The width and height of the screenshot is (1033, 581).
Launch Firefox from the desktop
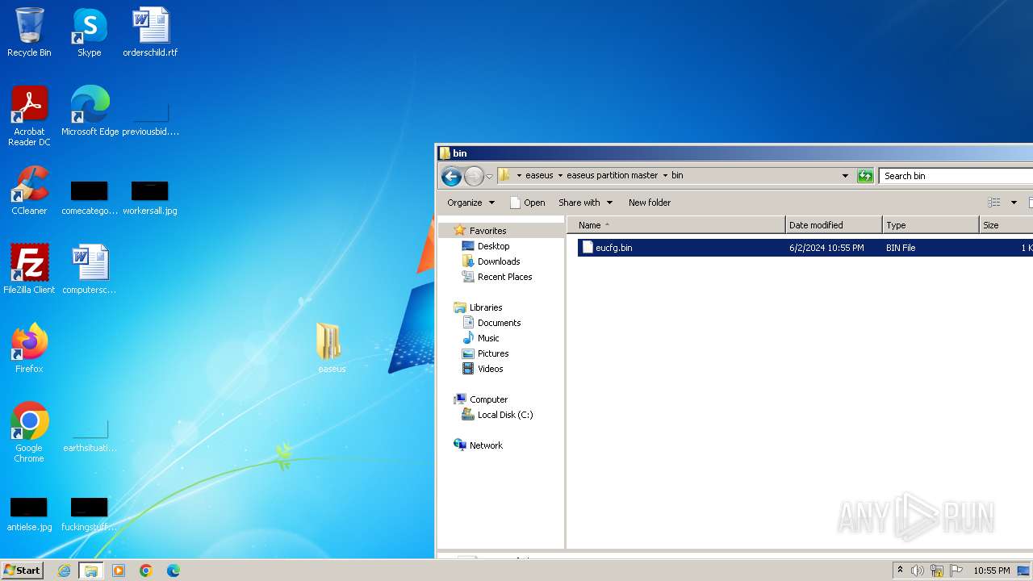[29, 349]
